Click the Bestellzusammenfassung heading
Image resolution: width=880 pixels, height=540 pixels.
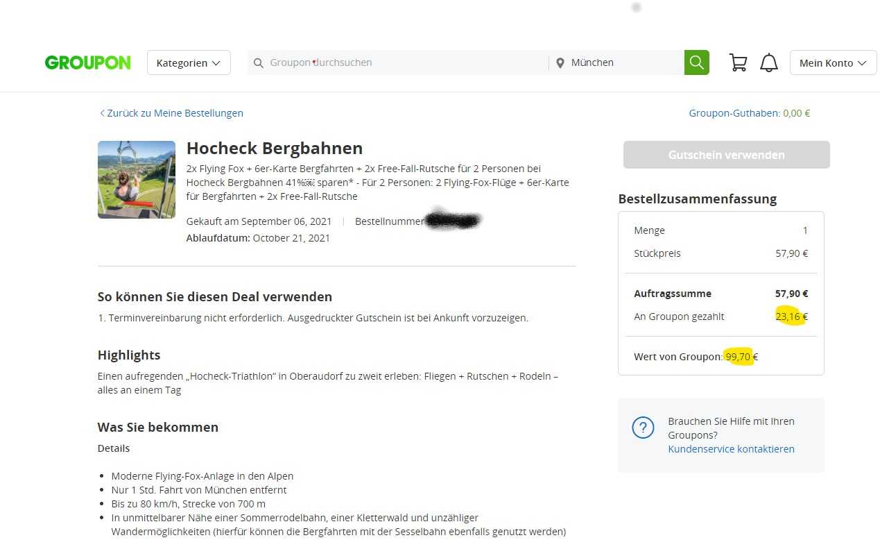[697, 199]
